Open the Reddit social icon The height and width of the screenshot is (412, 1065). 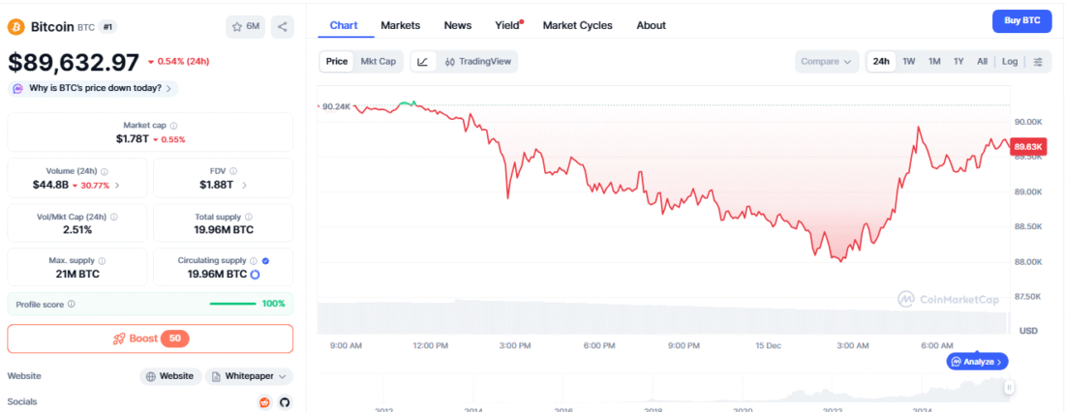[264, 402]
